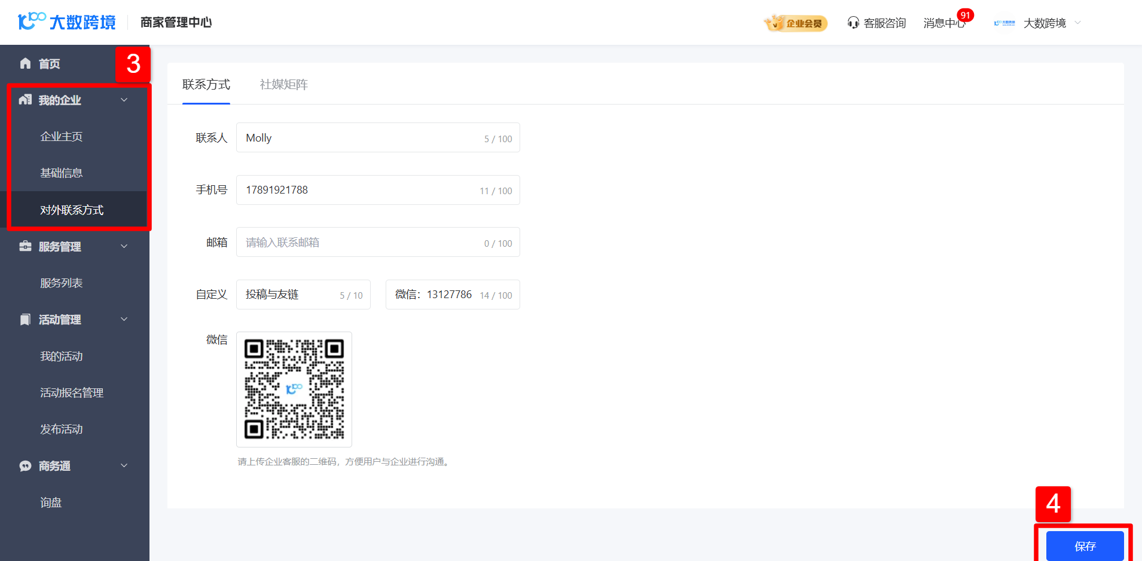The height and width of the screenshot is (561, 1142).
Task: Click the red 91 message badge
Action: point(965,16)
